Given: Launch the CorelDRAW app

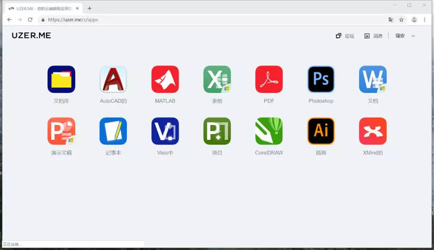Looking at the screenshot, I should [268, 131].
